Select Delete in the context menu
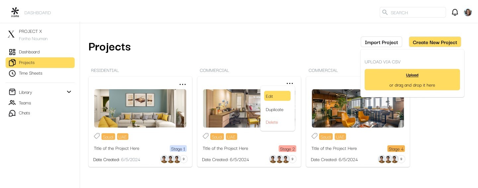The height and width of the screenshot is (188, 478). [x=272, y=122]
